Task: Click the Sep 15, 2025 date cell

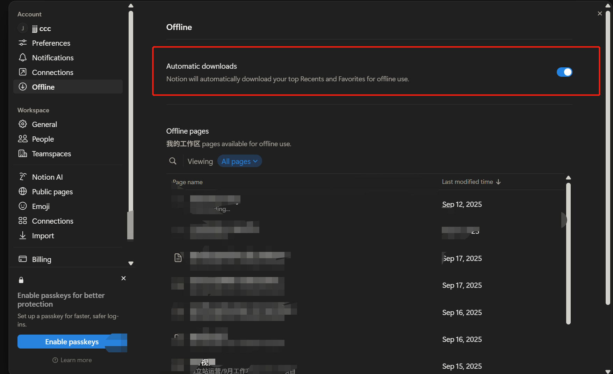Action: [x=462, y=366]
